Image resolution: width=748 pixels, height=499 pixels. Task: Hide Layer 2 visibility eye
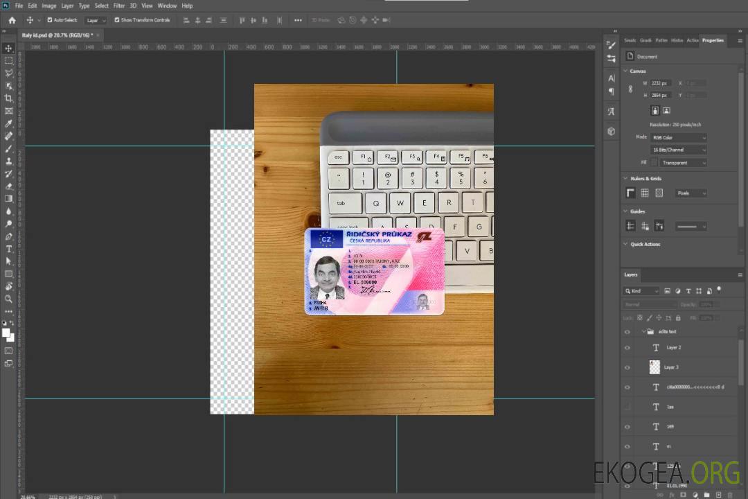(627, 348)
